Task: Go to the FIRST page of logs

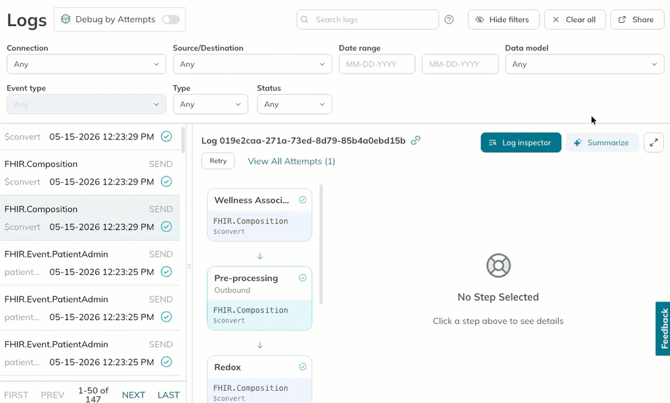Action: pos(16,395)
